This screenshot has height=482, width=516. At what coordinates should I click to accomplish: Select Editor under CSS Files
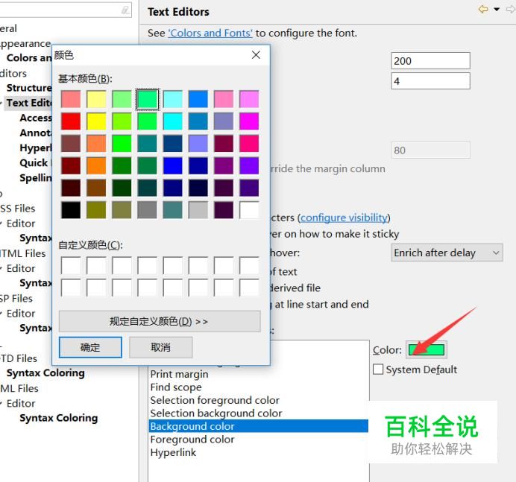click(x=21, y=223)
